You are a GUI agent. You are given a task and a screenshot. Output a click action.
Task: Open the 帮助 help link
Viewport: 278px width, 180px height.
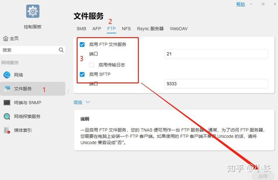[x=241, y=4]
